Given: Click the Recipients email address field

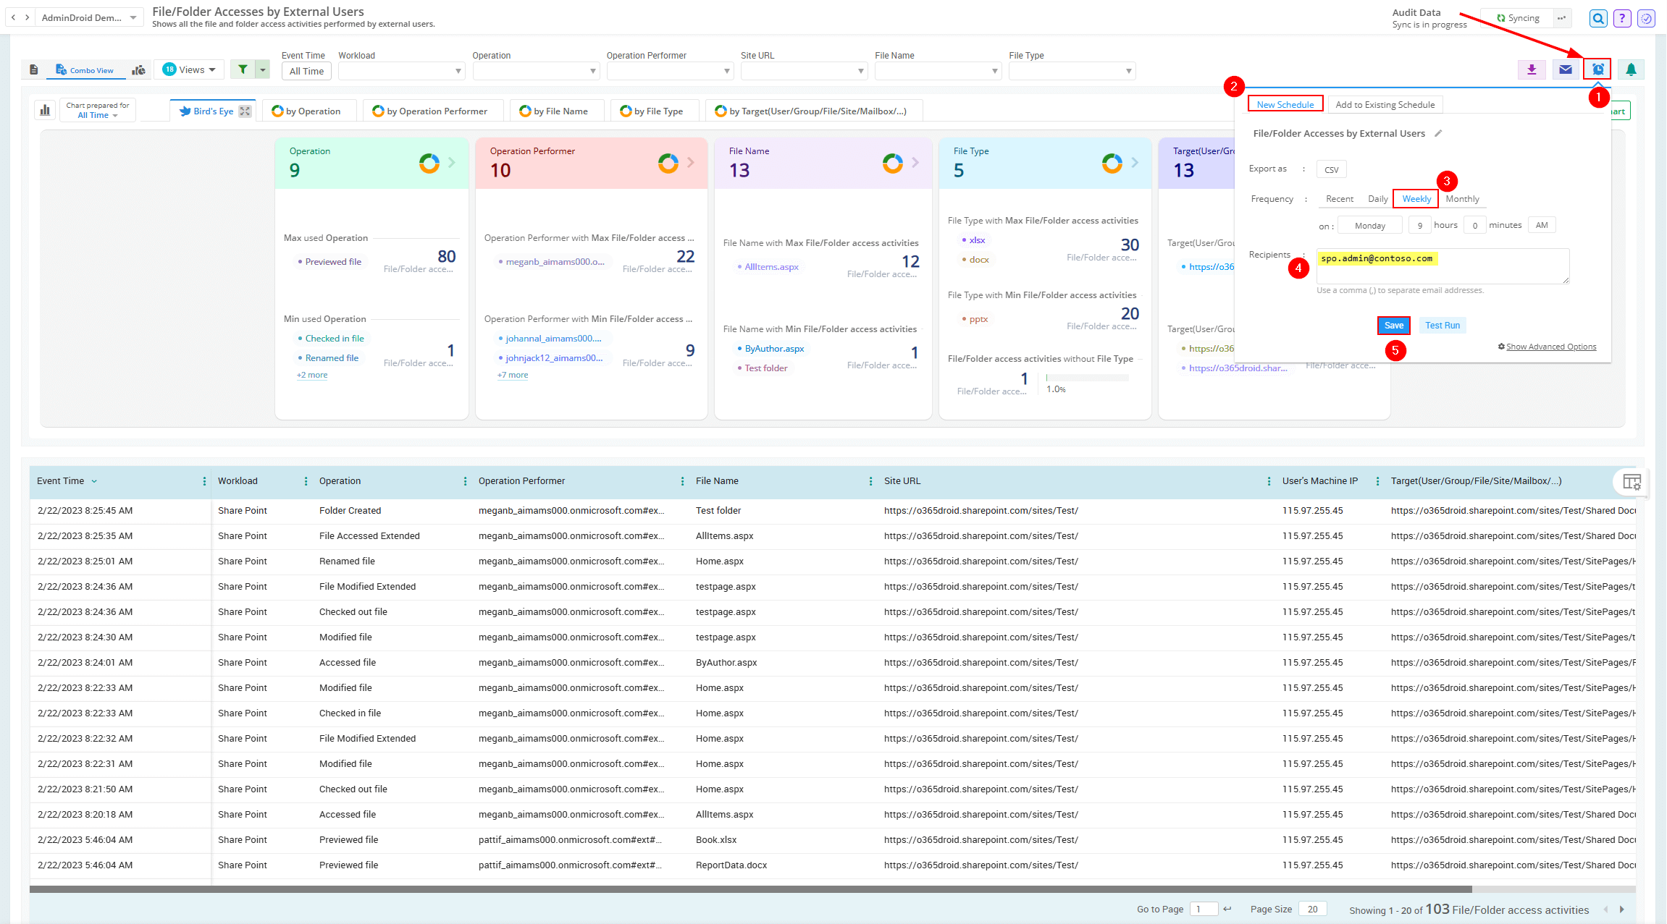Looking at the screenshot, I should [x=1441, y=266].
